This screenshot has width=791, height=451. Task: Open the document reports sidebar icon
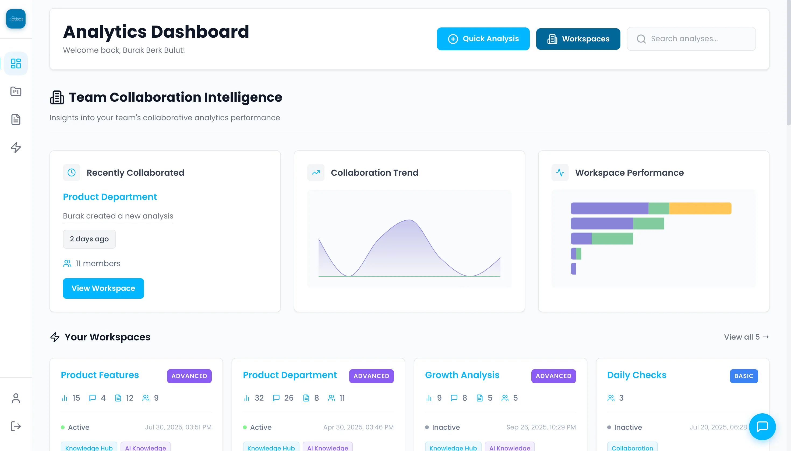[16, 119]
